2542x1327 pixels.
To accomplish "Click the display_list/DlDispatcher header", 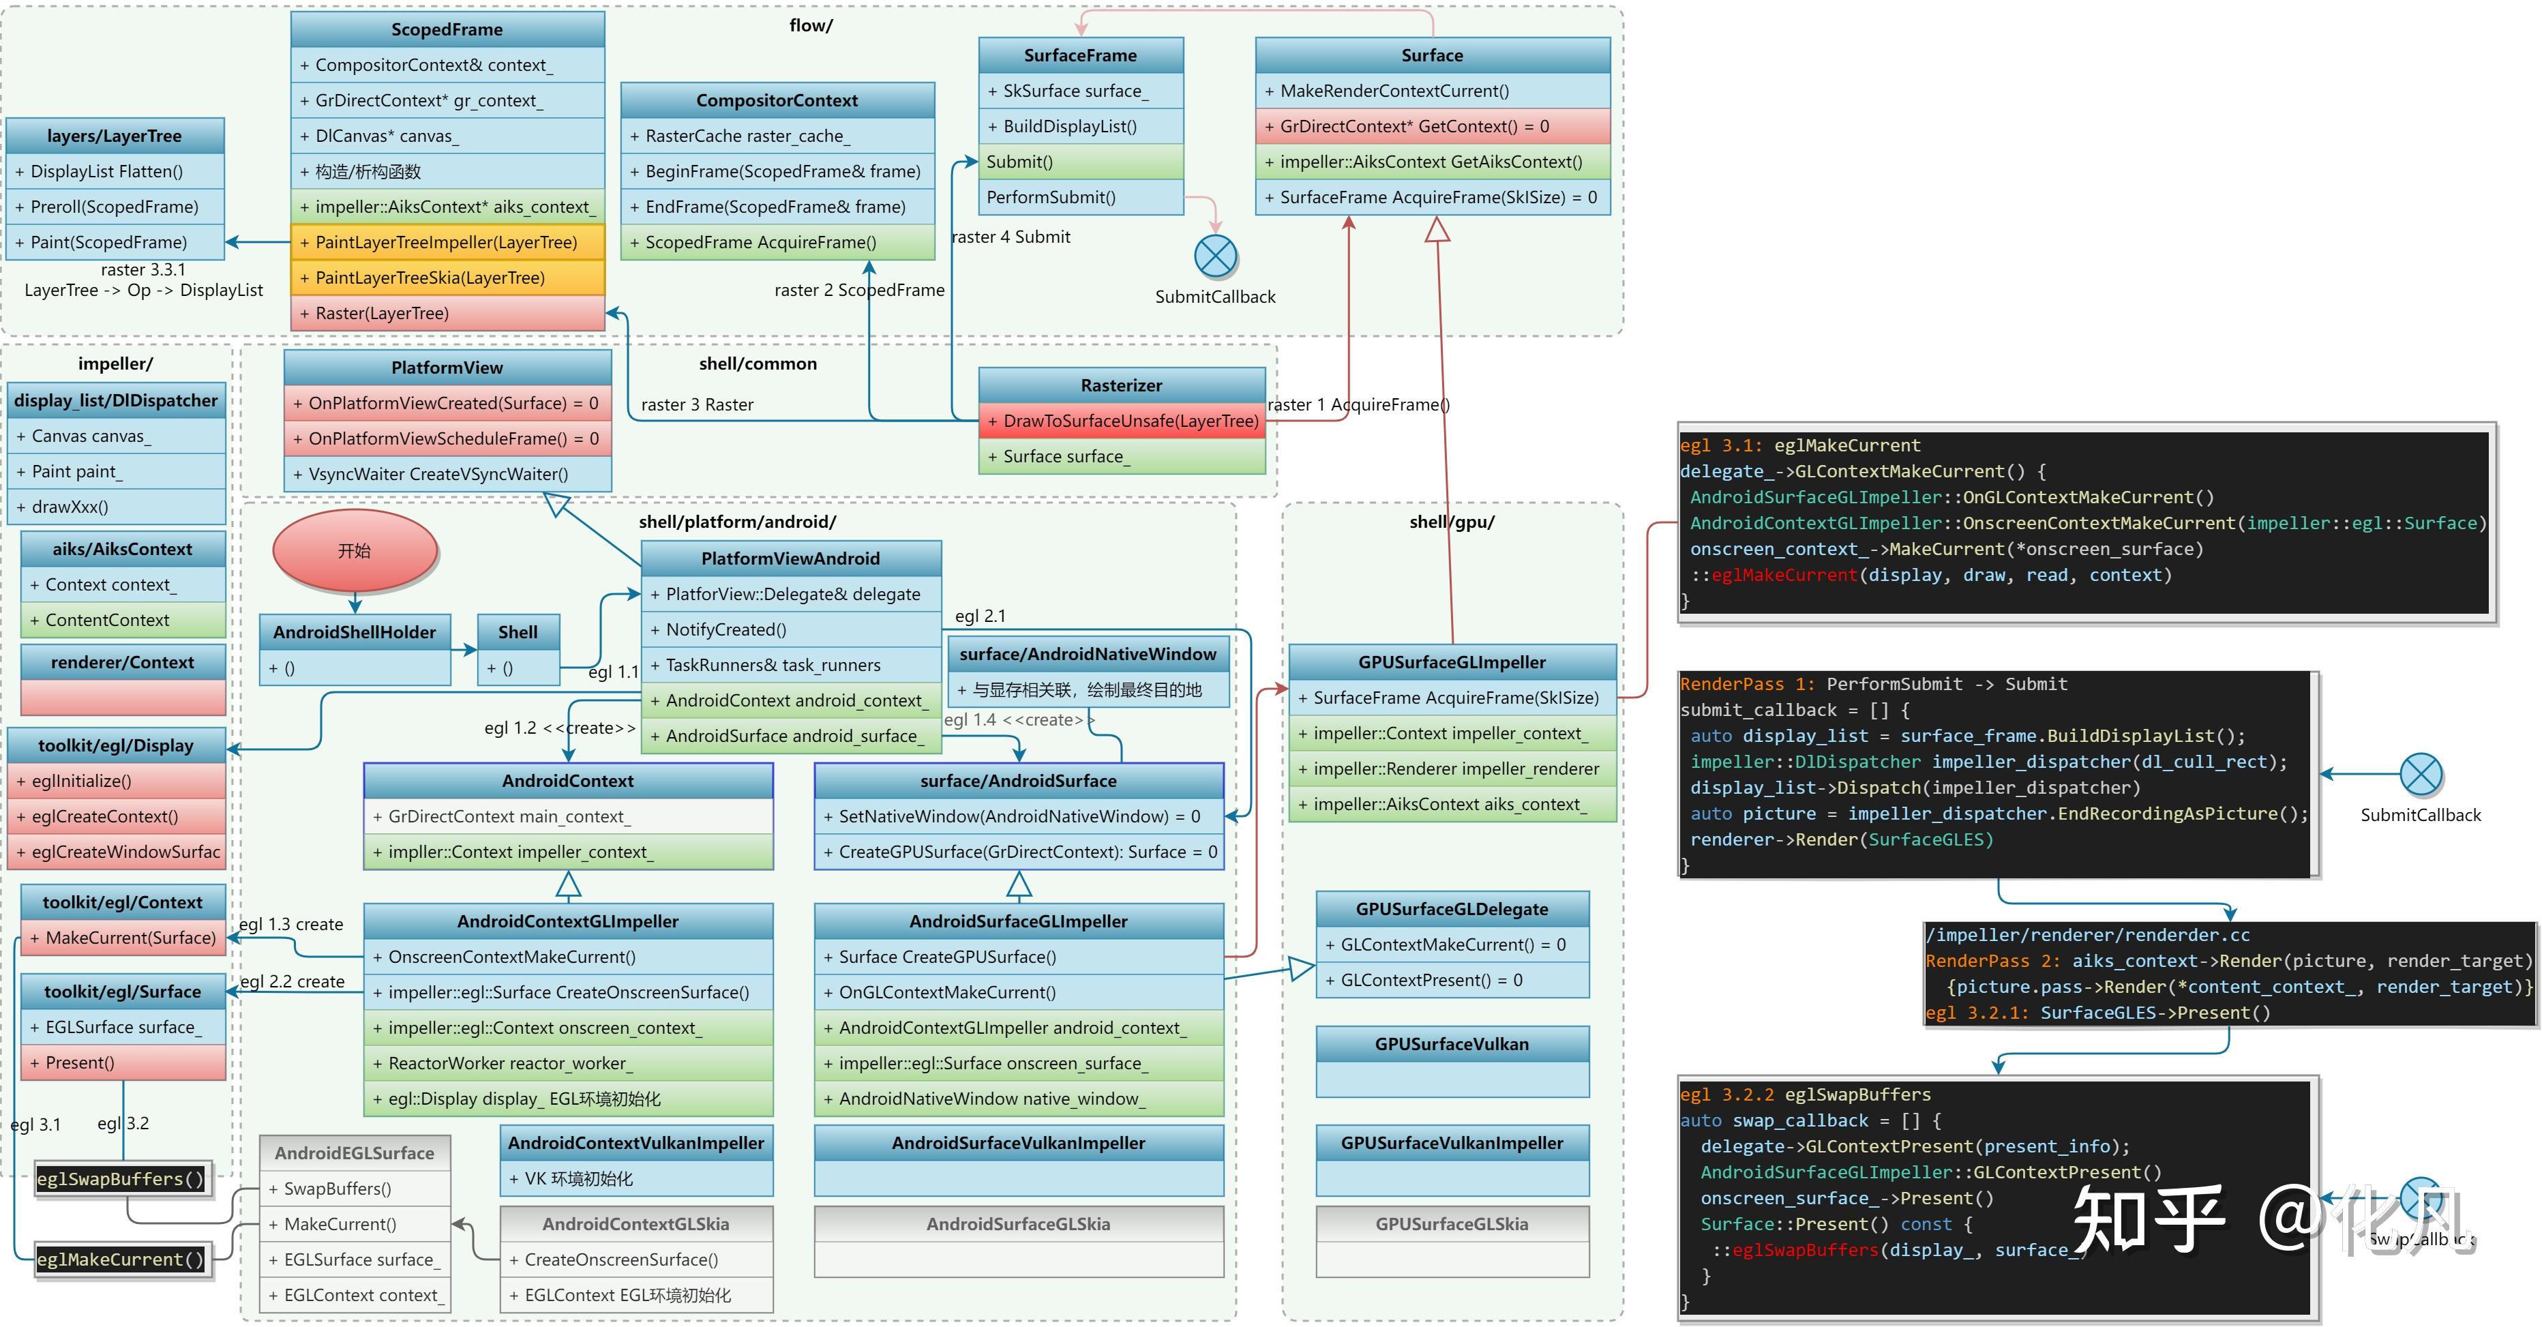I will [115, 400].
